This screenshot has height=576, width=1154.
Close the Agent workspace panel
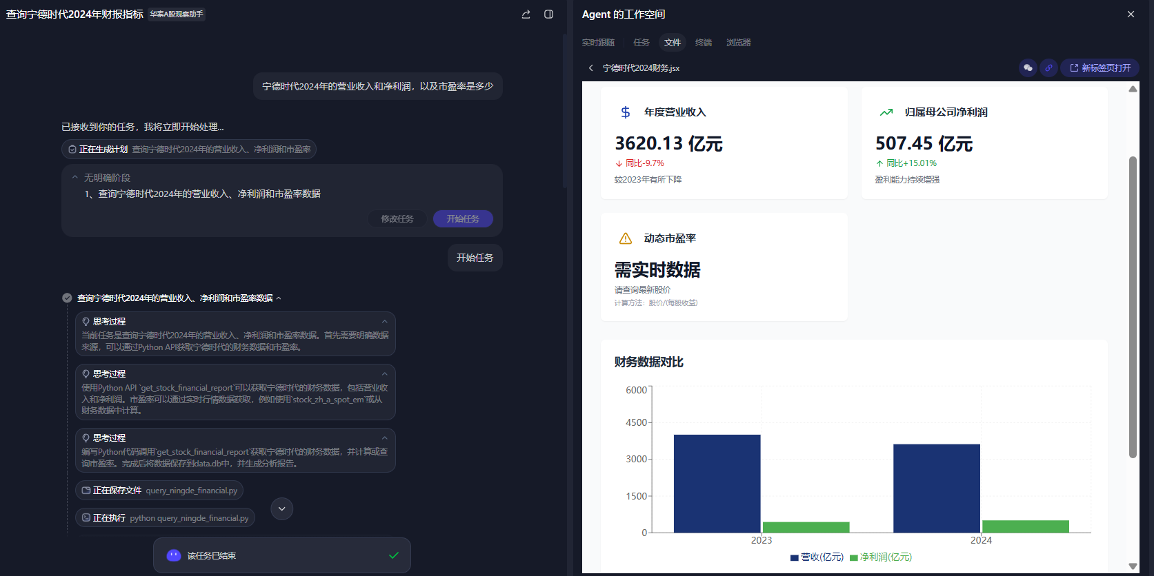click(x=1131, y=14)
